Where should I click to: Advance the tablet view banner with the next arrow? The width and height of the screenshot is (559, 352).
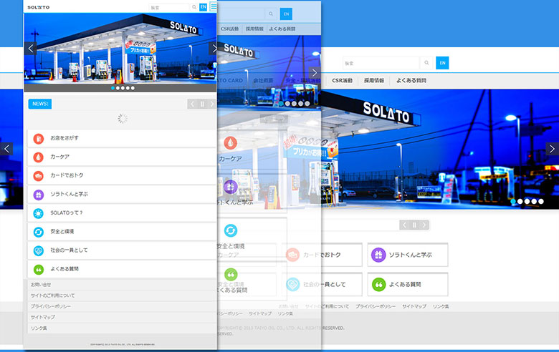pyautogui.click(x=314, y=72)
